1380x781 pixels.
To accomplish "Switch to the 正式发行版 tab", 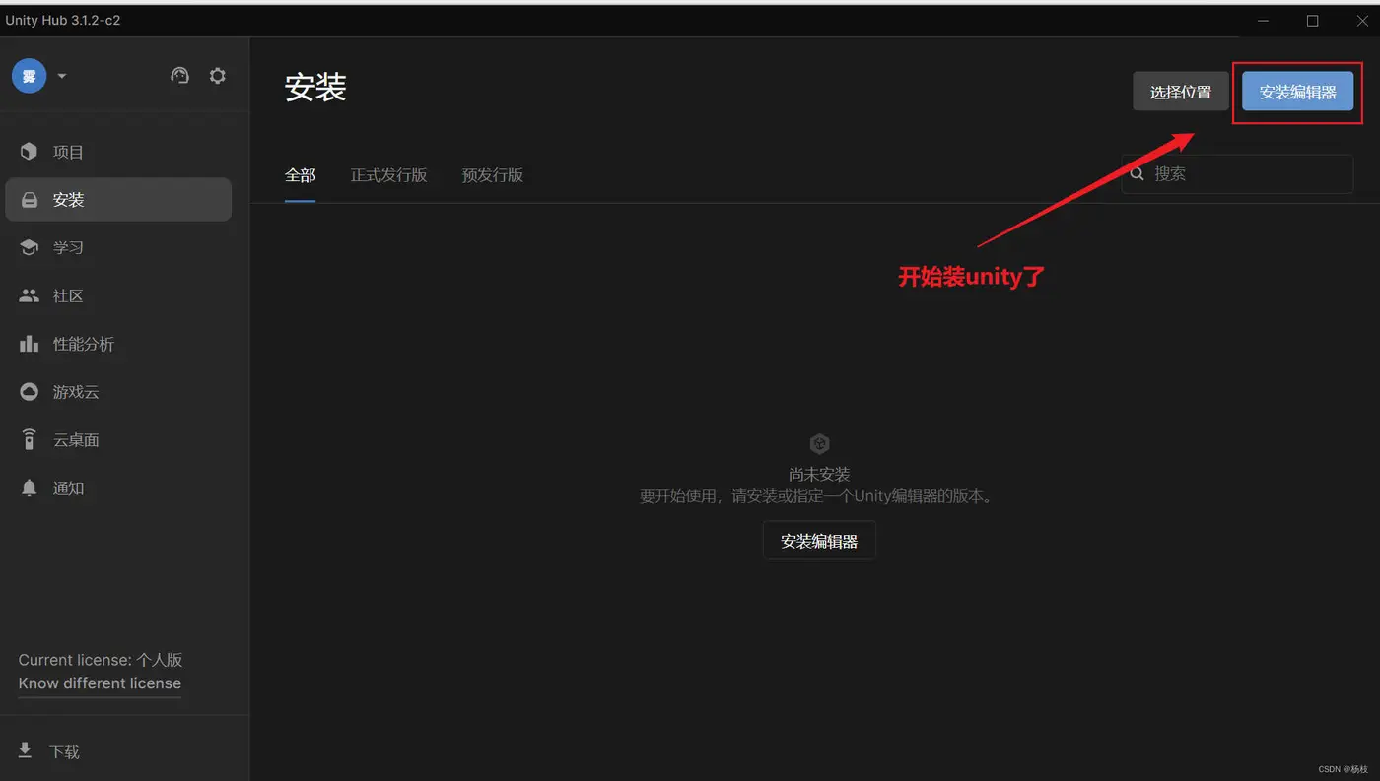I will [389, 175].
